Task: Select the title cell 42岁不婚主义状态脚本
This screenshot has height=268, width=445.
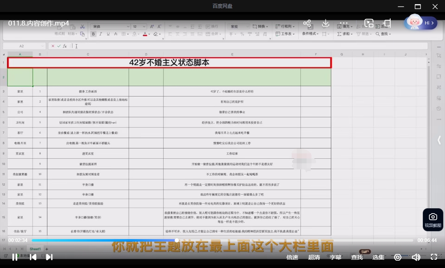Action: 169,63
